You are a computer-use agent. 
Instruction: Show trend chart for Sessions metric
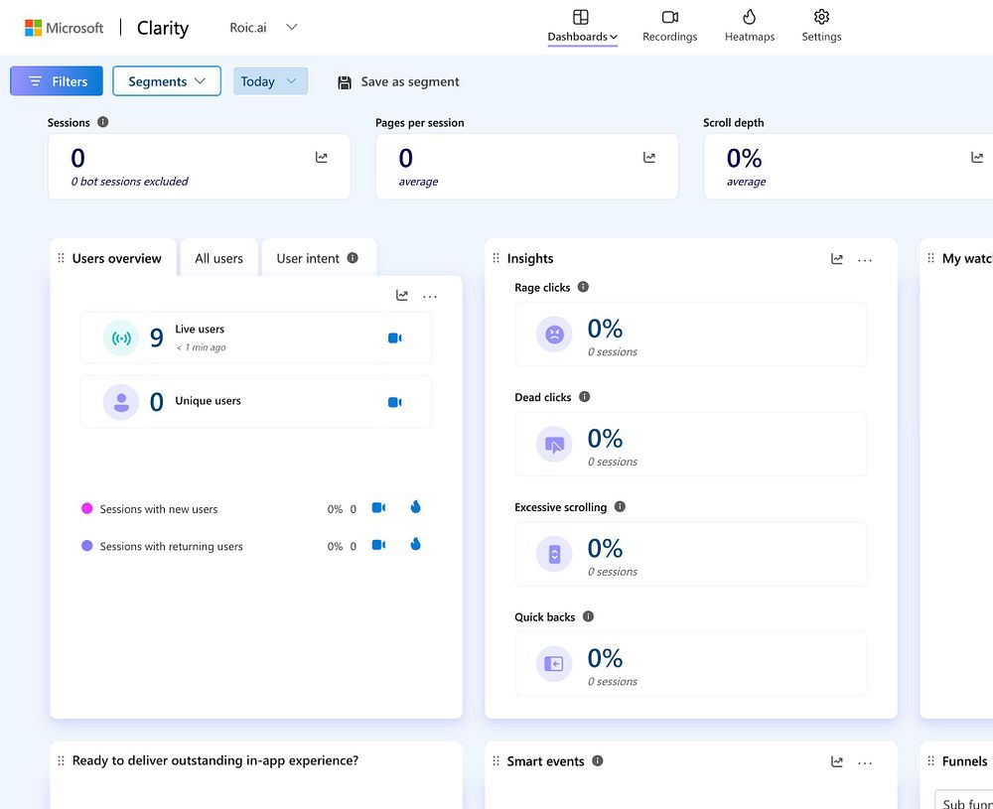(322, 157)
